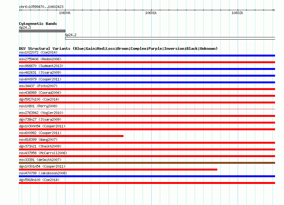Image resolution: width=284 pixels, height=205 pixels.
Task: Select the dgv373n21 (Shaikh2009) label
Action: [40, 146]
